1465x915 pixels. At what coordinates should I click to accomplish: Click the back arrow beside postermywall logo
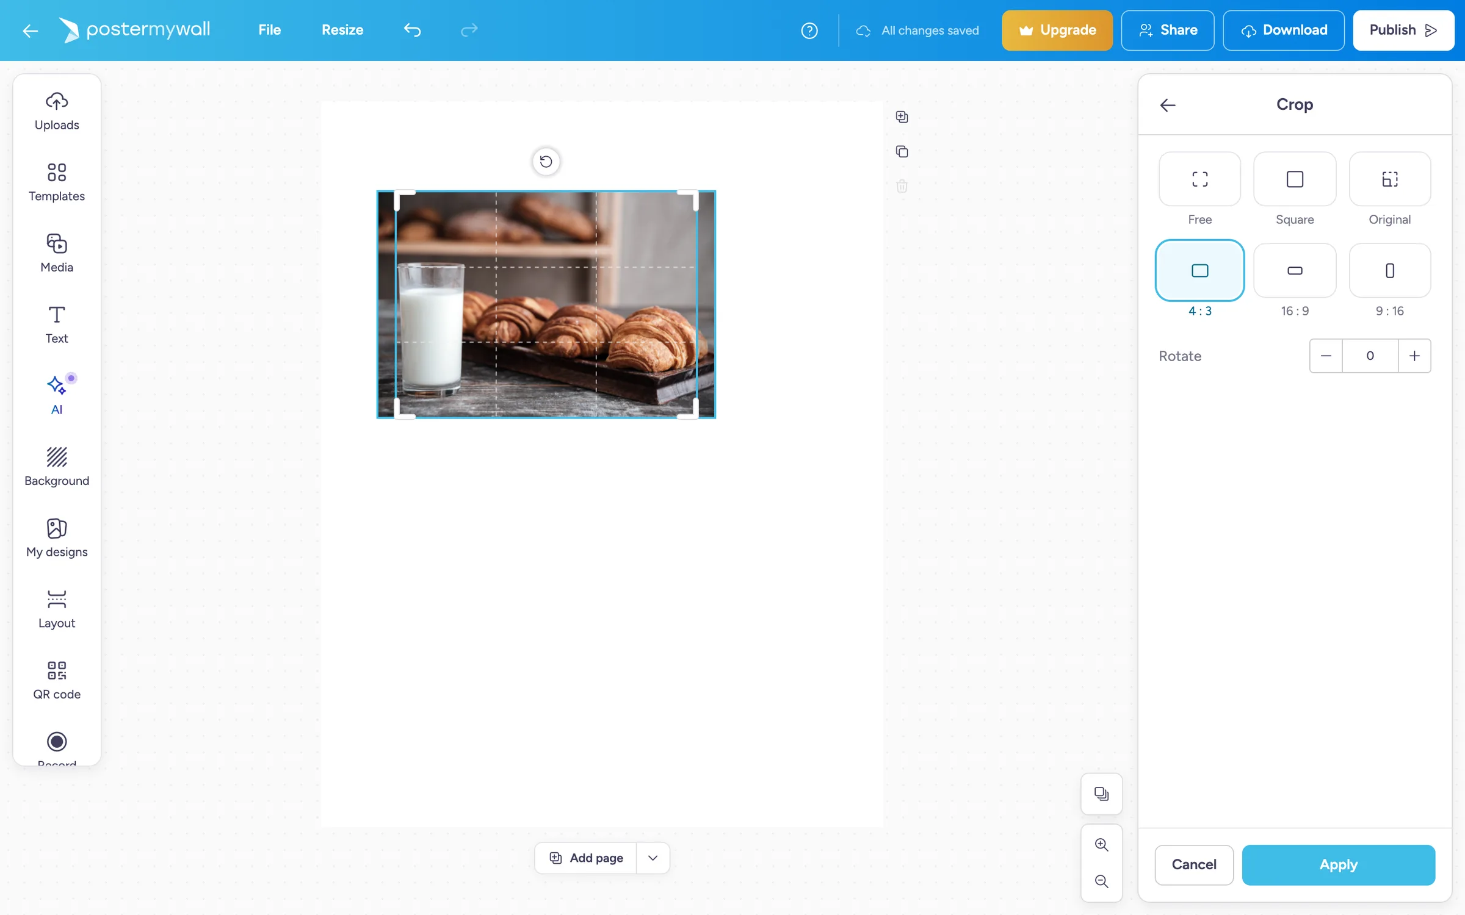tap(30, 30)
